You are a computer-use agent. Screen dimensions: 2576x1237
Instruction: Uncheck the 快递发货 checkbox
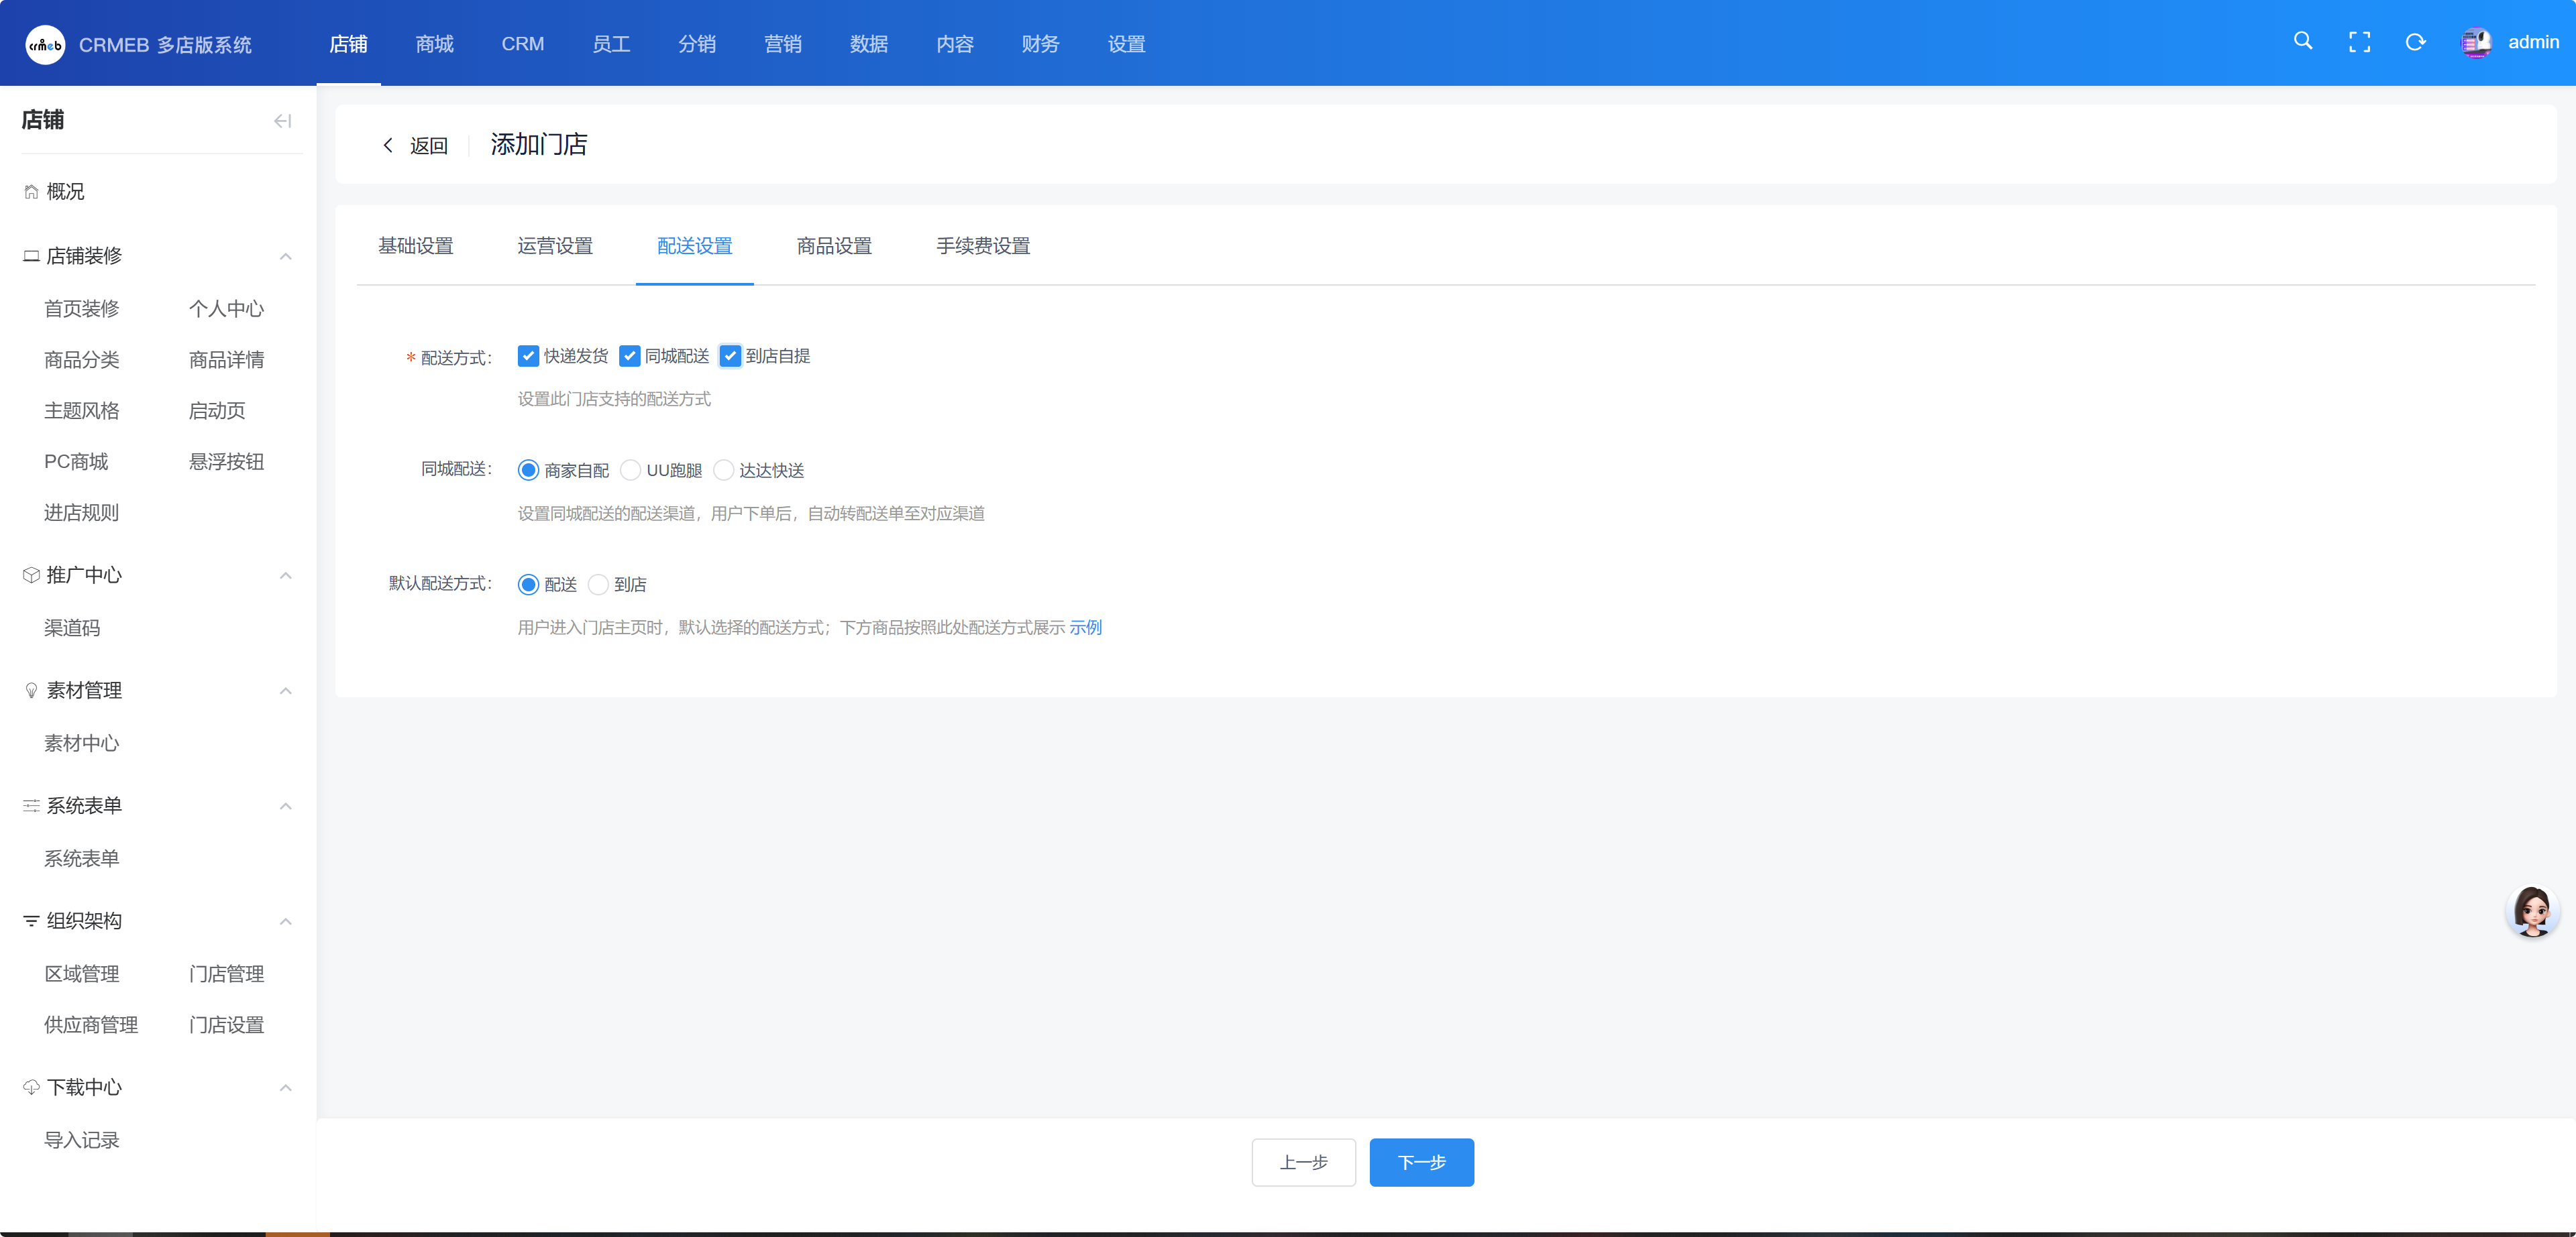coord(528,356)
